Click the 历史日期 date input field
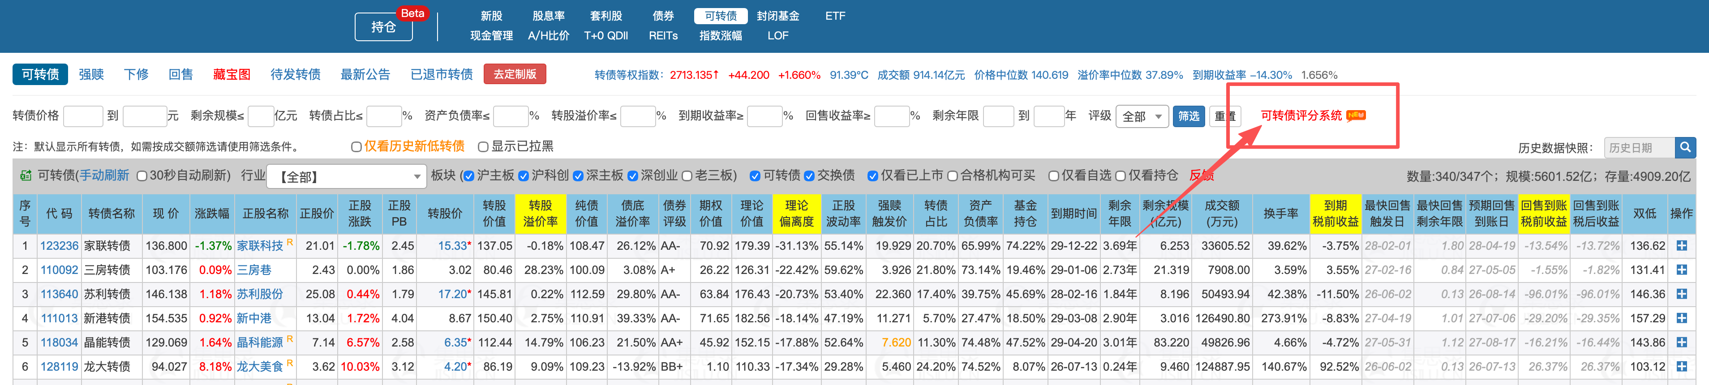Viewport: 1709px width, 385px height. 1638,147
